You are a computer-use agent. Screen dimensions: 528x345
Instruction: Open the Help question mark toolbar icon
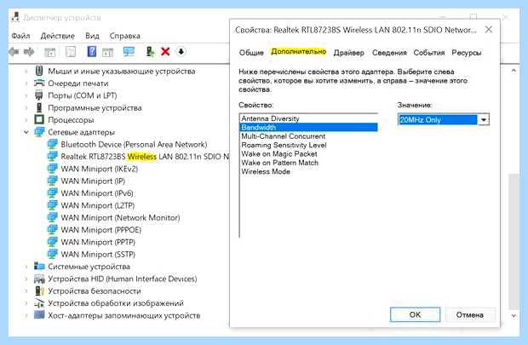click(92, 52)
